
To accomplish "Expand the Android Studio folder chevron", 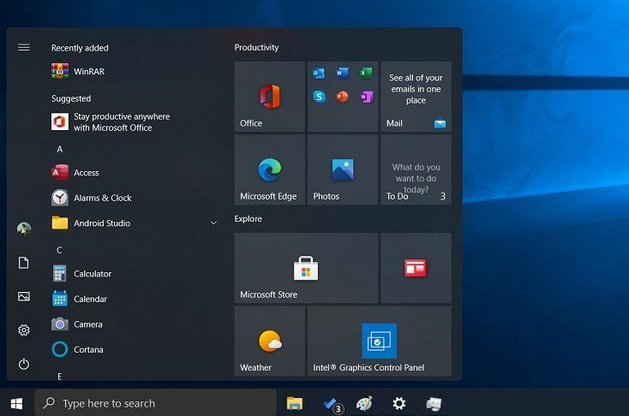I will [213, 223].
